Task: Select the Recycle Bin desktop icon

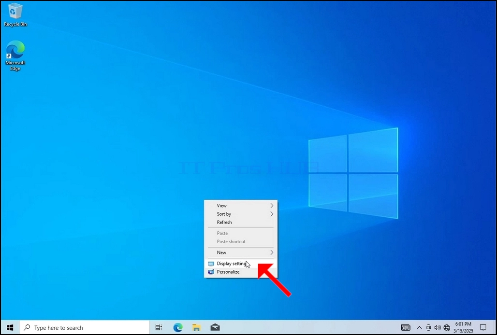Action: (x=15, y=15)
